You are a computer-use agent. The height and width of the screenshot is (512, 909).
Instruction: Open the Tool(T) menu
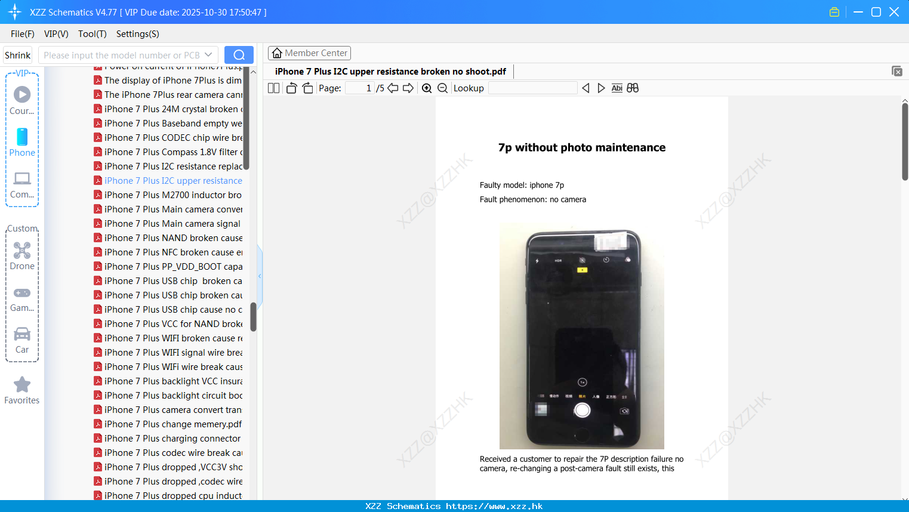click(93, 34)
